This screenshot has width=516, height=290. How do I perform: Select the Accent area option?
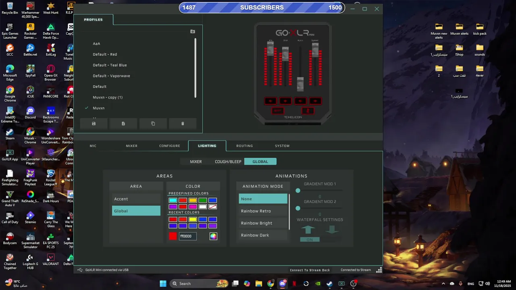pyautogui.click(x=136, y=199)
